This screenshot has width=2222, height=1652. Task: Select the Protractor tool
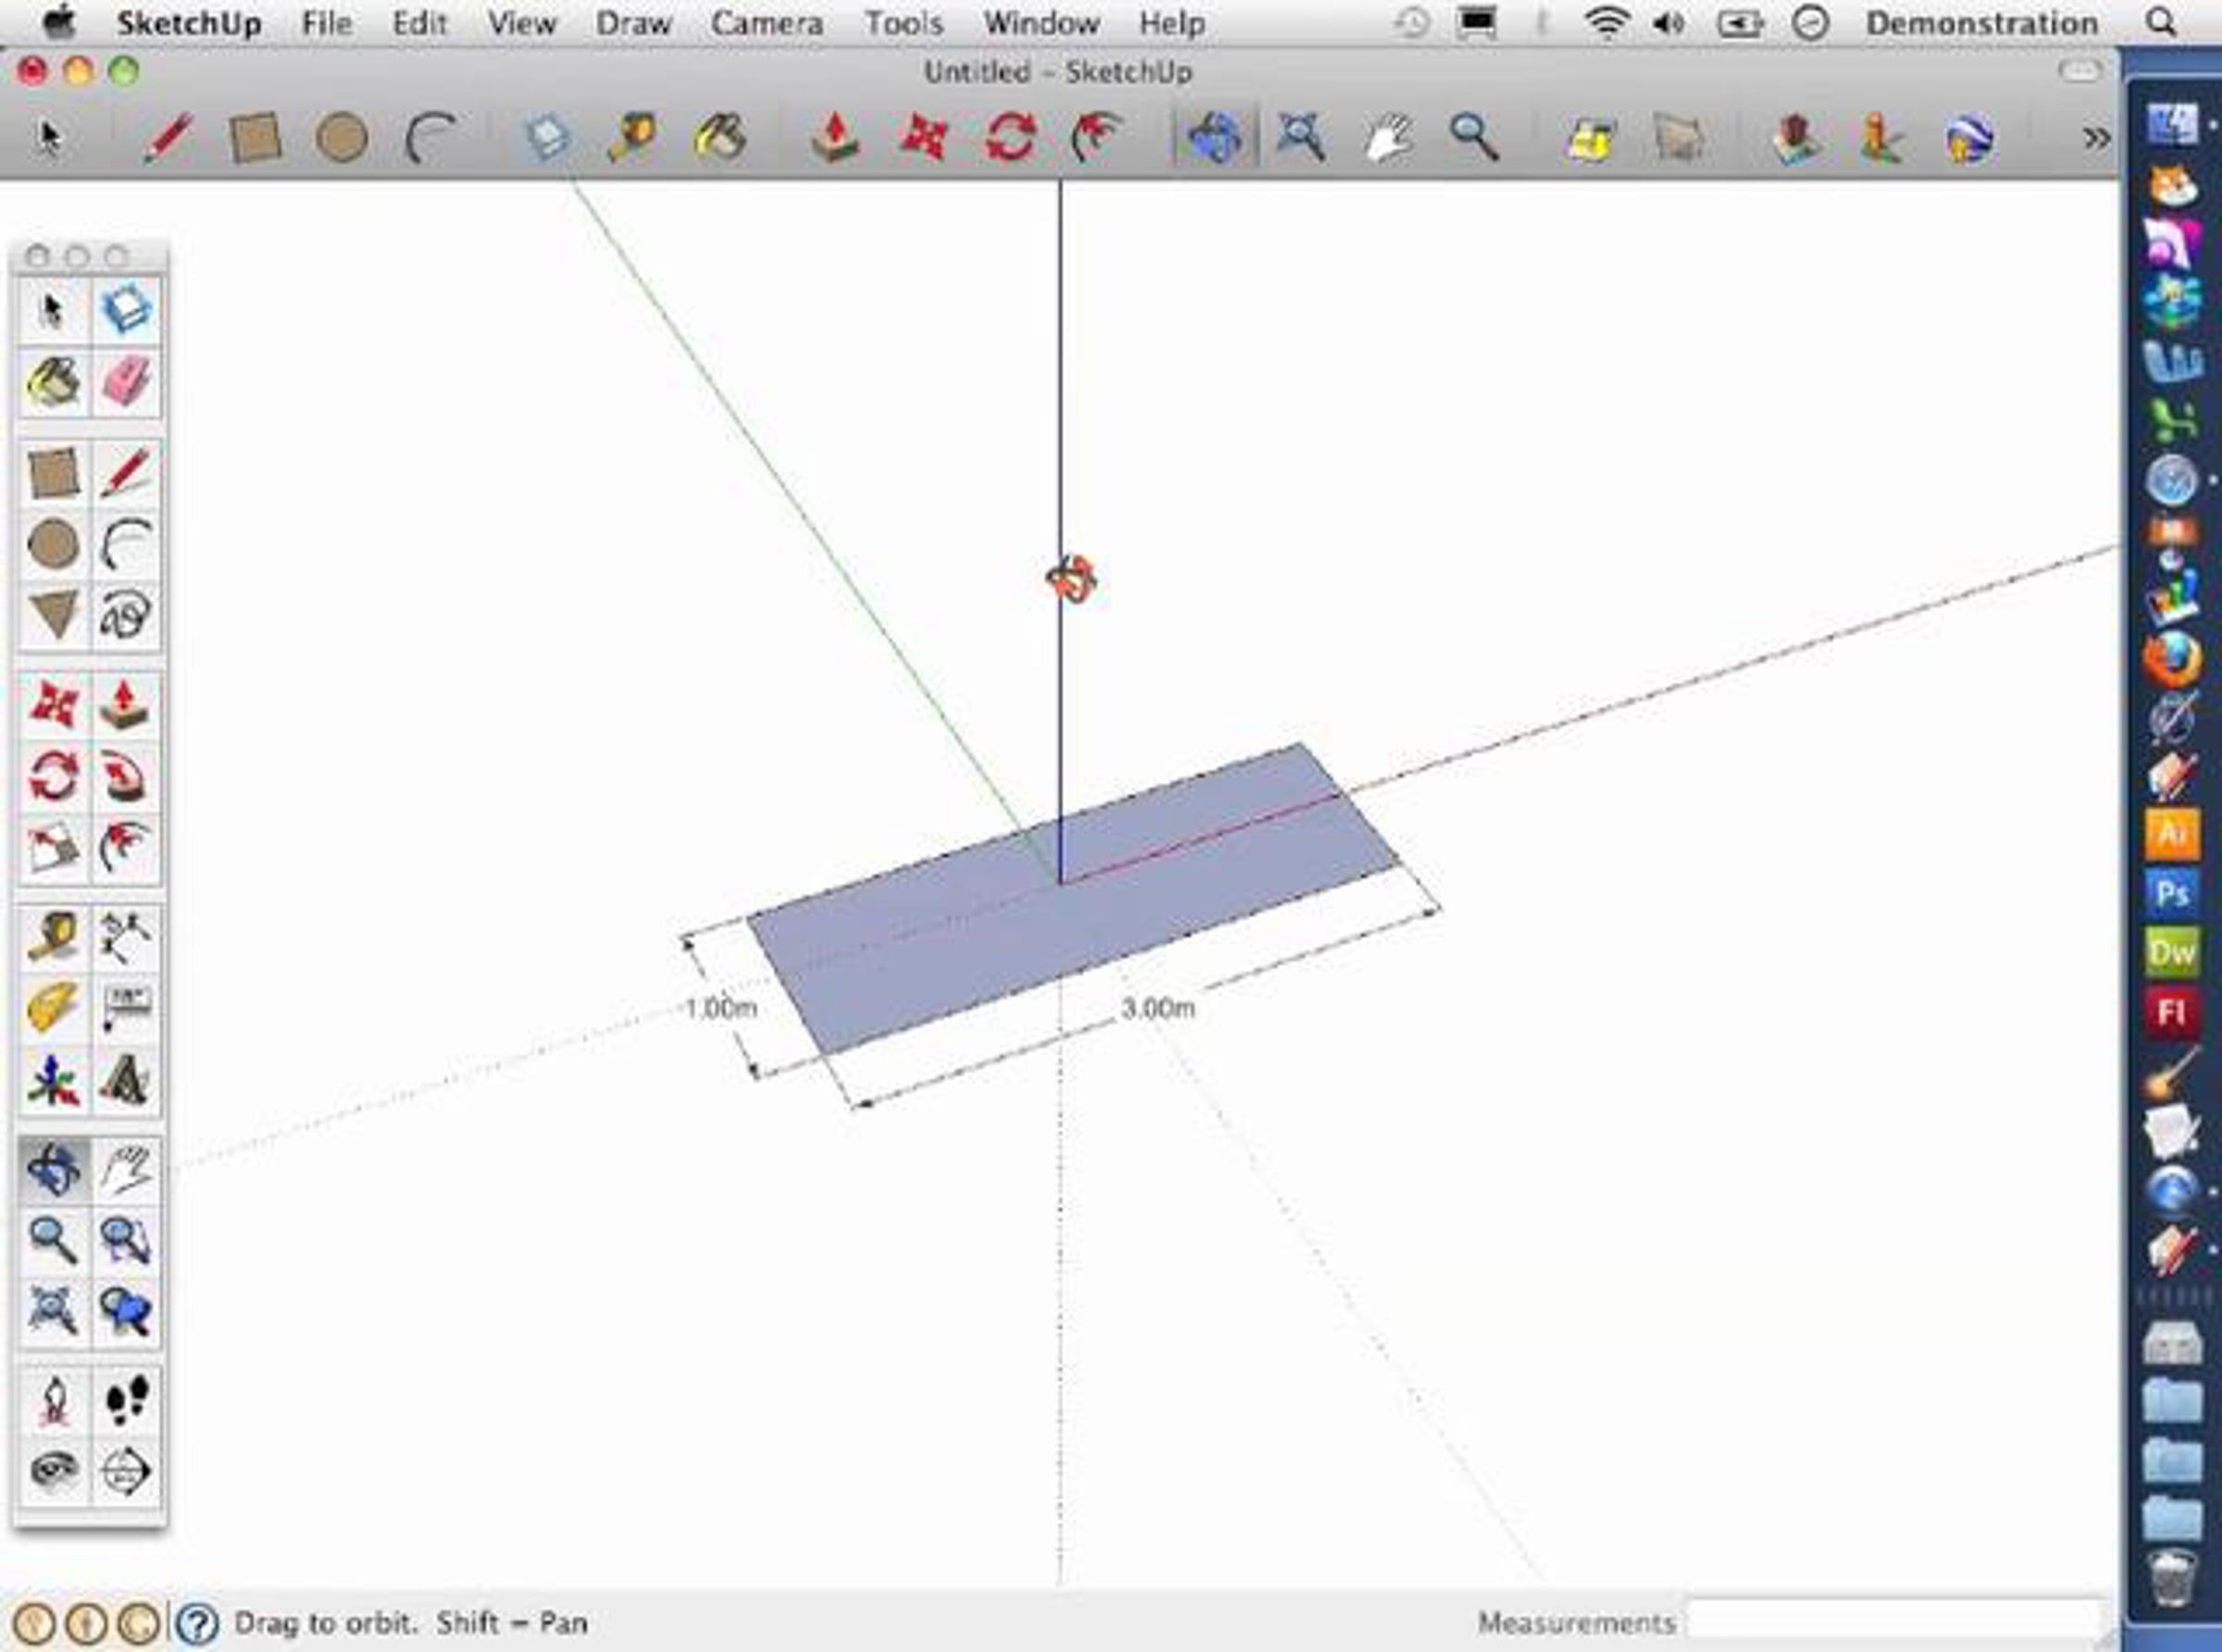pos(53,1008)
